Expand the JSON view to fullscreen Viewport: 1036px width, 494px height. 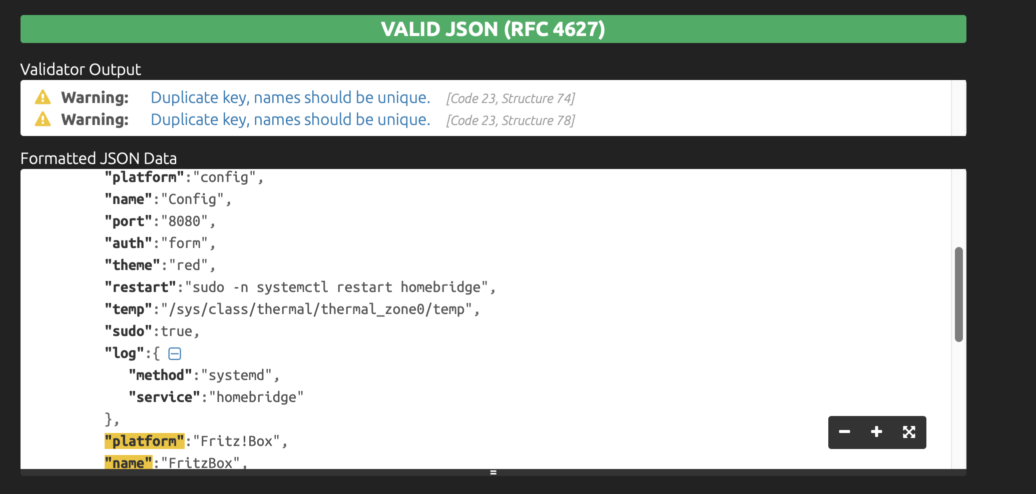(909, 432)
